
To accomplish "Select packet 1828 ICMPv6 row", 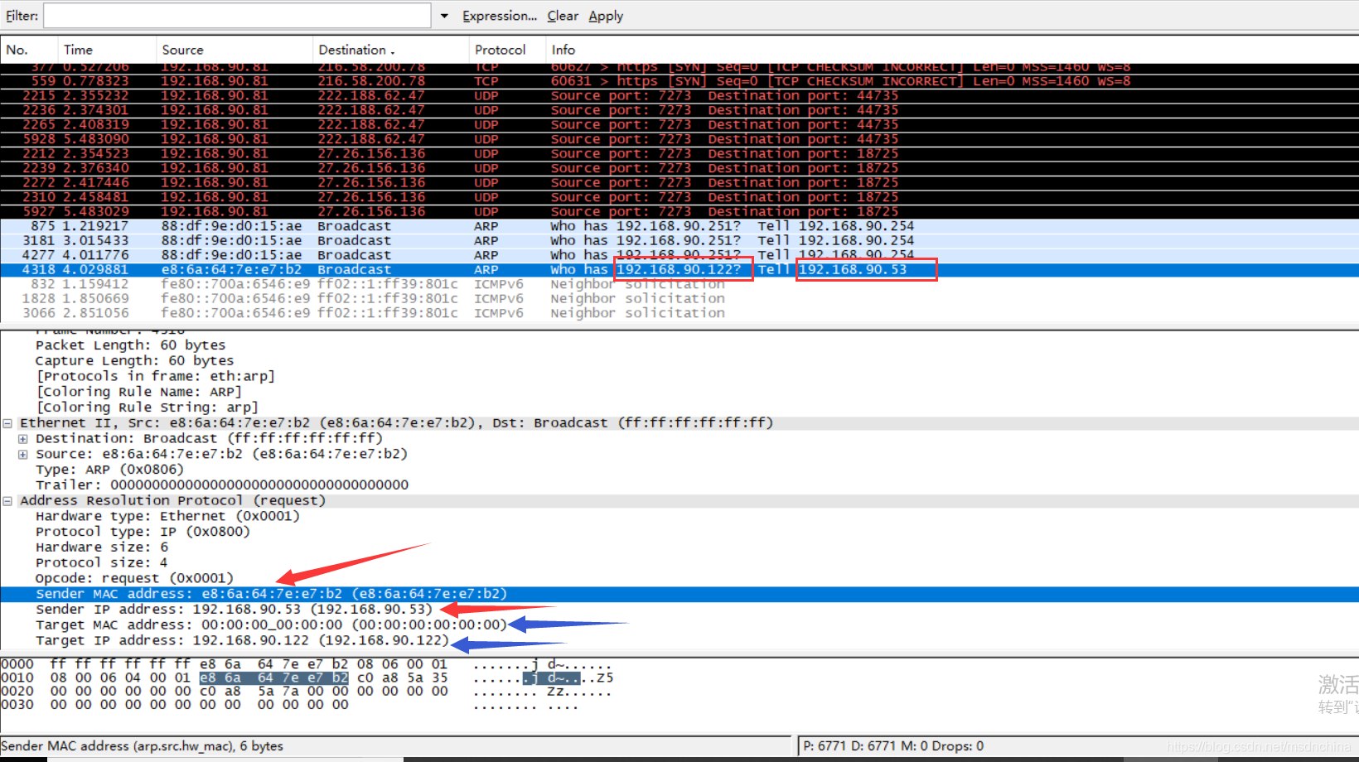I will [679, 299].
